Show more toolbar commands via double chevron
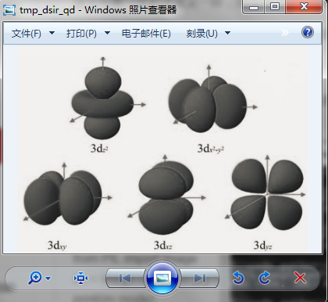 (x=285, y=33)
